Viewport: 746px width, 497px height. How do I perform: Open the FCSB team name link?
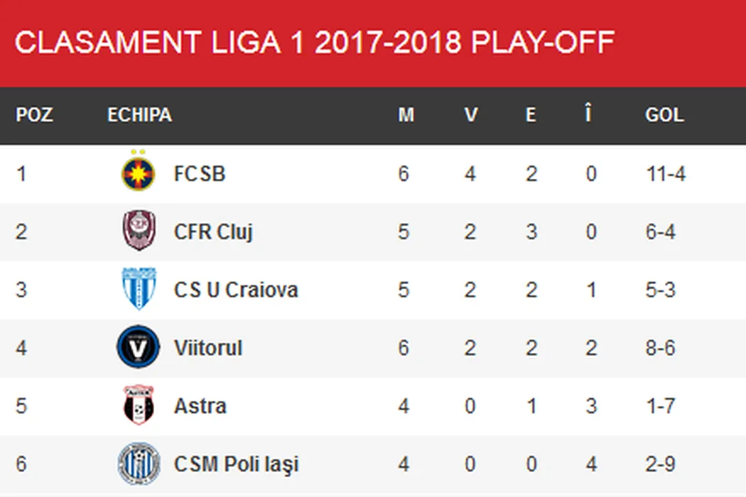pyautogui.click(x=200, y=174)
